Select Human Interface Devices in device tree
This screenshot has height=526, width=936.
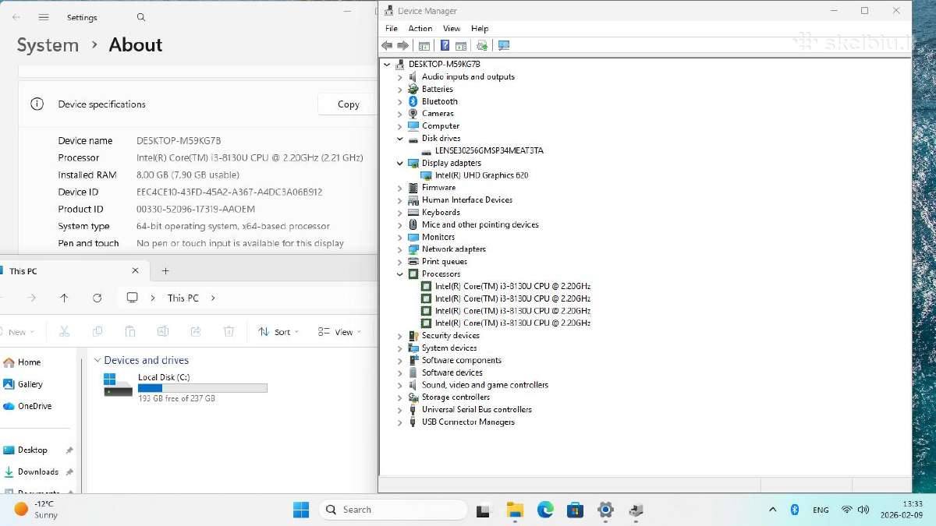tap(467, 200)
